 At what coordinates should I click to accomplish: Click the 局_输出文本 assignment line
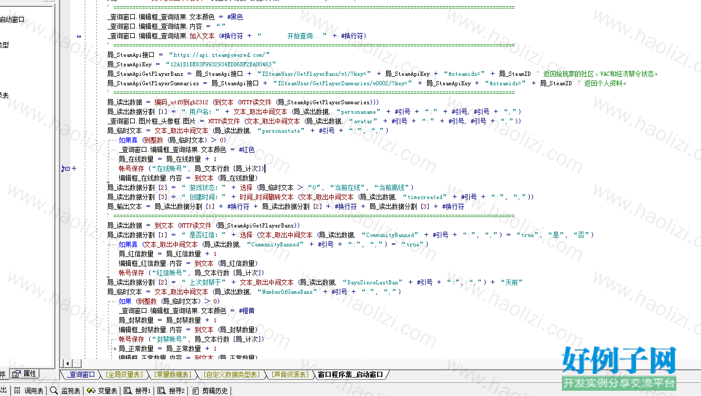[286, 206]
